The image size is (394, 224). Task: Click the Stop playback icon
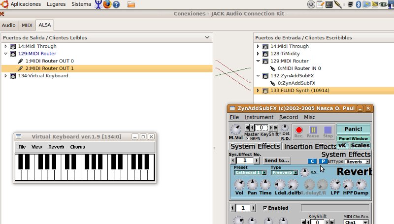tap(328, 130)
